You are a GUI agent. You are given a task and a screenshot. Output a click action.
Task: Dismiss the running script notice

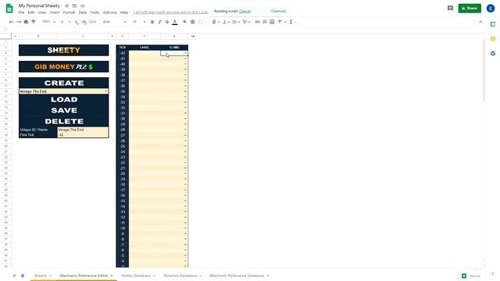(x=278, y=11)
